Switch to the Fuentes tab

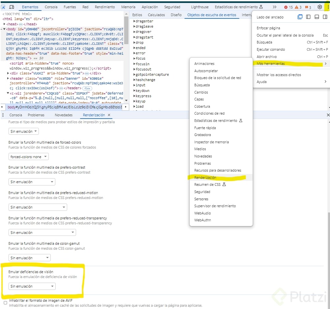[70, 7]
